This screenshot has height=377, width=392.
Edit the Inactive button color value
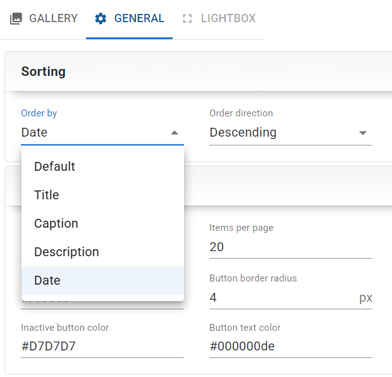pos(102,347)
